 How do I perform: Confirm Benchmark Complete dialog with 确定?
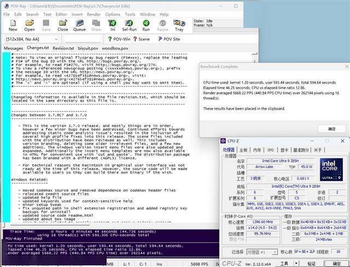click(x=332, y=129)
